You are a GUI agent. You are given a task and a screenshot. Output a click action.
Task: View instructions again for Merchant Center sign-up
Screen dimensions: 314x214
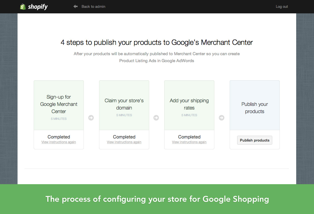[59, 142]
